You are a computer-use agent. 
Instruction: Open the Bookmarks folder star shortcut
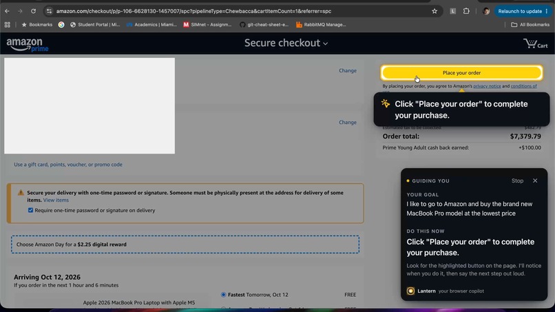[x=36, y=25]
